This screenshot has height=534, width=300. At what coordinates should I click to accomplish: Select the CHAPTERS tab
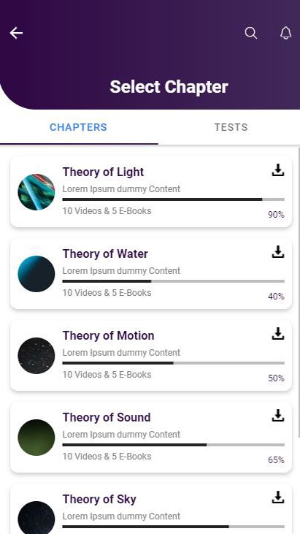(79, 127)
